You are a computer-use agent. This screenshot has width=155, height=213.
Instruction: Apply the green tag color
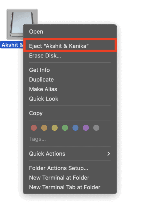point(65,128)
